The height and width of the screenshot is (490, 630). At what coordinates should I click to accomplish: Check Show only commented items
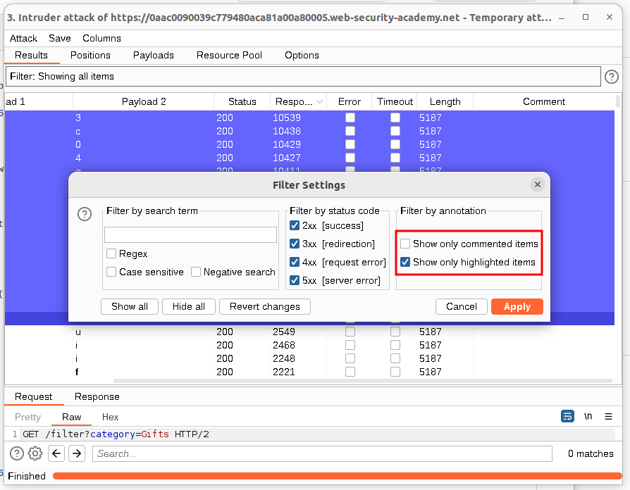405,244
